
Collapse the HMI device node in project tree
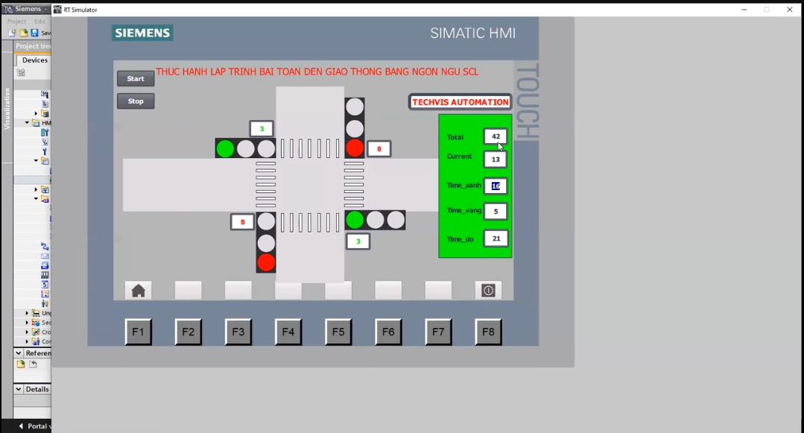(x=27, y=123)
